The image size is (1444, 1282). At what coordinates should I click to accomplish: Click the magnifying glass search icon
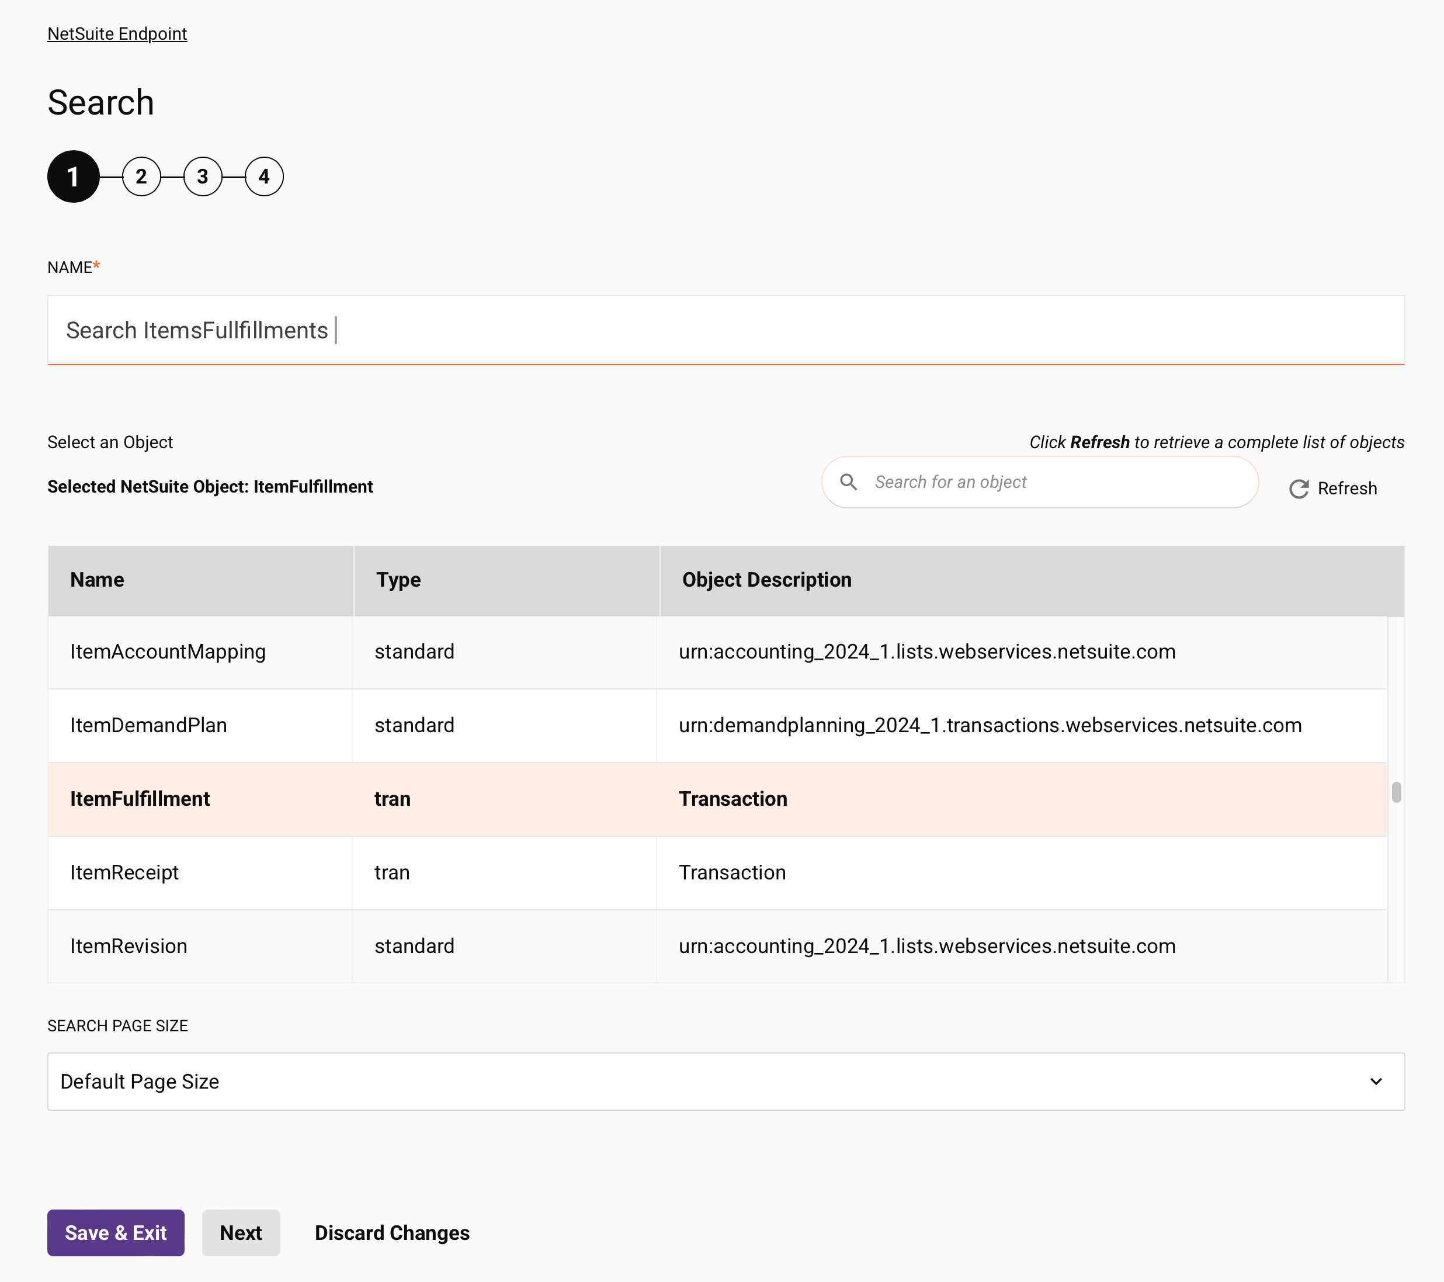(848, 482)
